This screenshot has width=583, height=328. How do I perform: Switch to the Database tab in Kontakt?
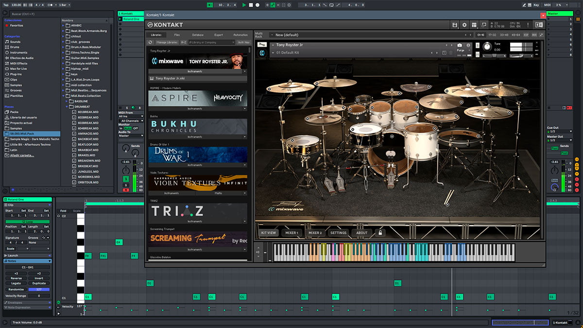point(198,35)
